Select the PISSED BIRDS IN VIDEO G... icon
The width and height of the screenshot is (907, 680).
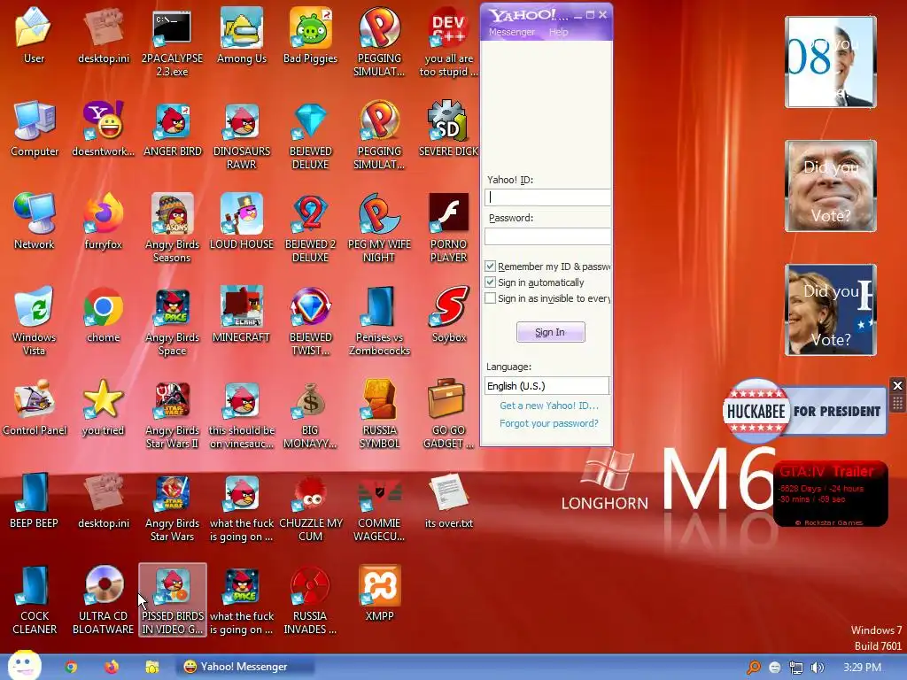pos(173,599)
